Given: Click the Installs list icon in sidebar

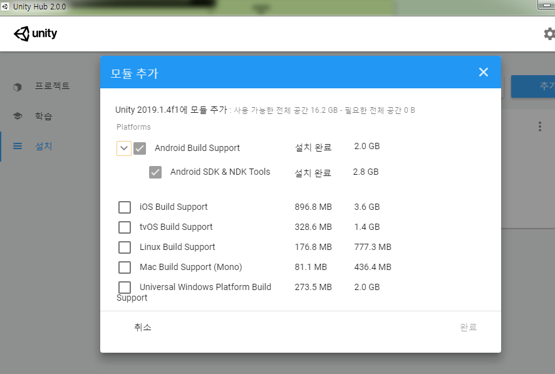Looking at the screenshot, I should [x=18, y=146].
